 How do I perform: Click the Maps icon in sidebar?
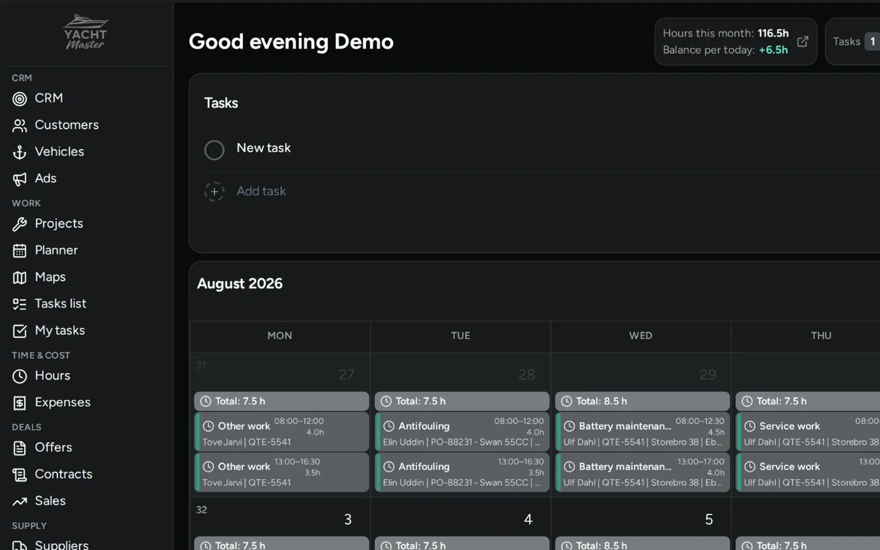tap(19, 277)
